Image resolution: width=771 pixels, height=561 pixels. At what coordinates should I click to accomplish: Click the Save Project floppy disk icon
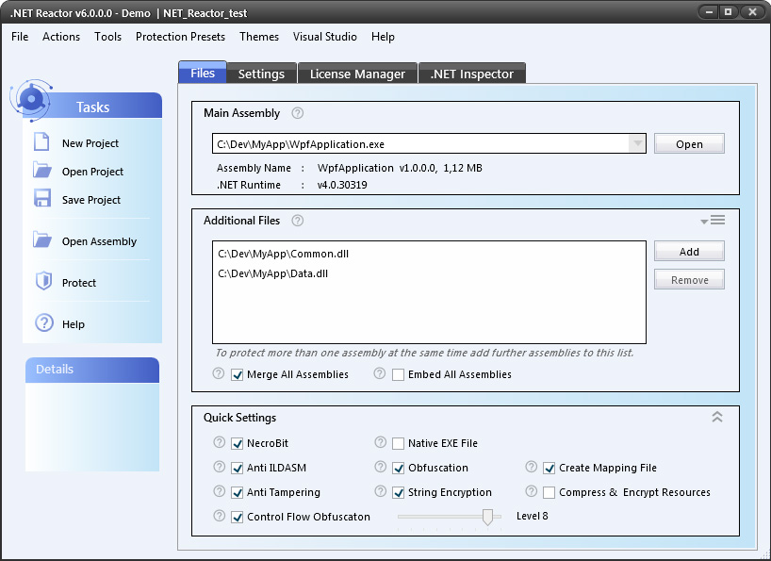[x=41, y=199]
